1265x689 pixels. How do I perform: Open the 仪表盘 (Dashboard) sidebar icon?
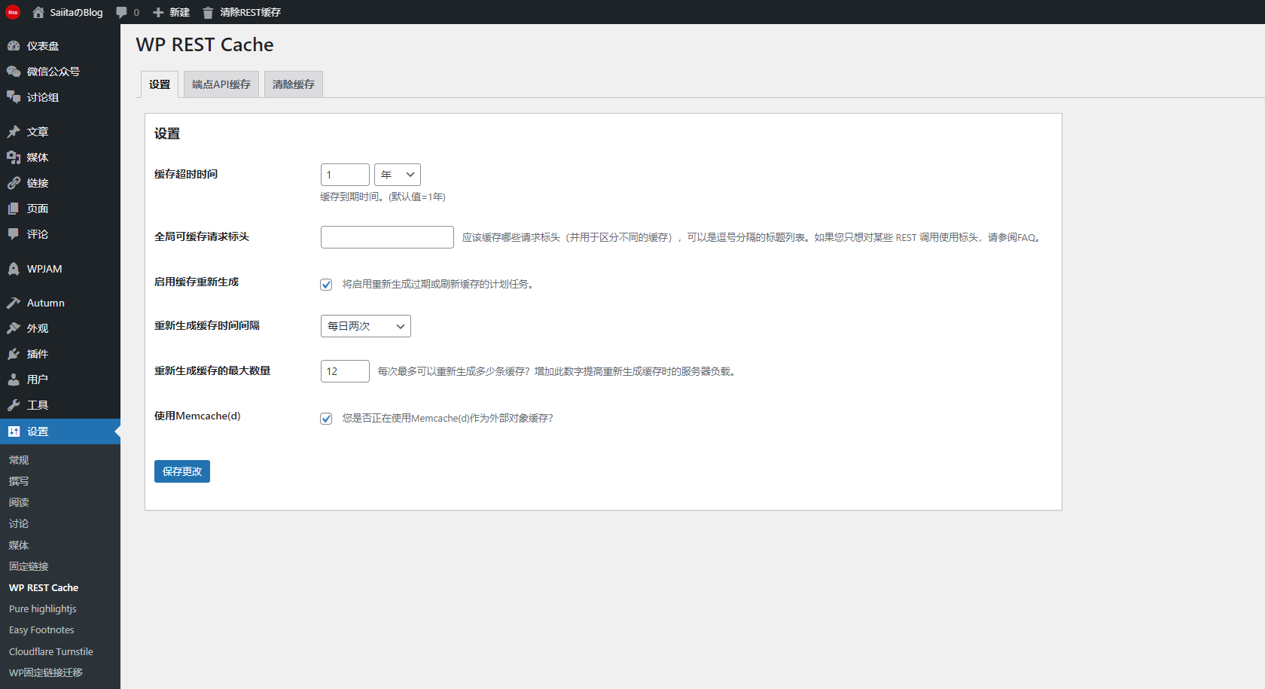[14, 45]
